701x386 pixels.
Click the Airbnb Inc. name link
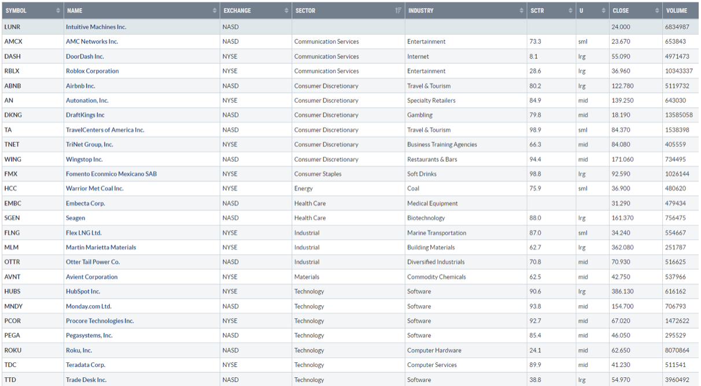click(x=80, y=86)
